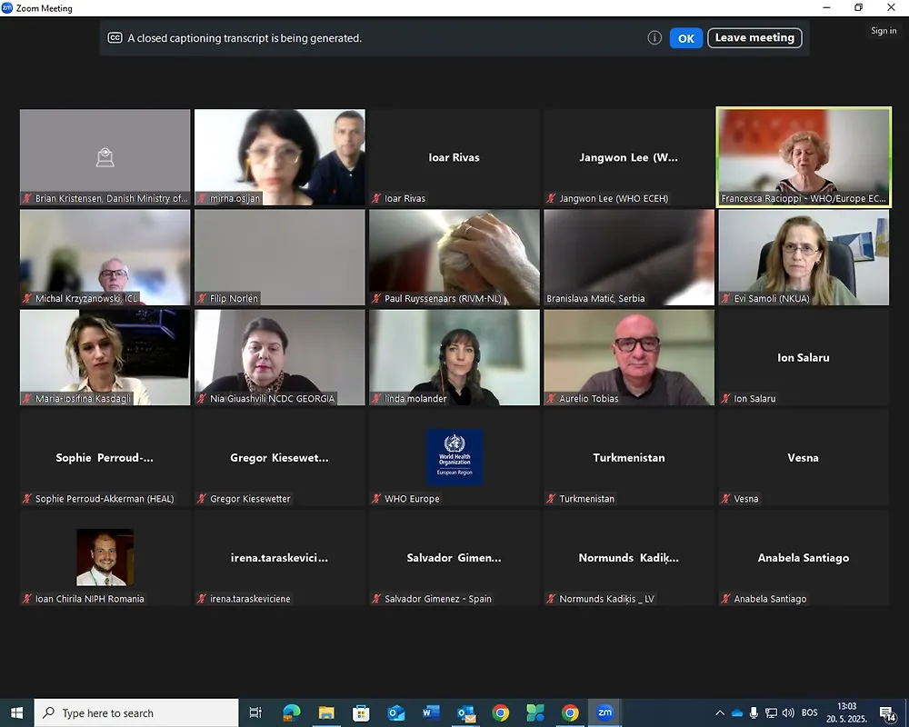Open Microsoft Edge from the taskbar

pos(292,712)
